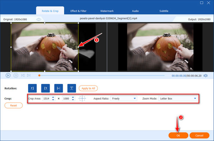Rotate the video left 90 degrees

click(x=32, y=88)
